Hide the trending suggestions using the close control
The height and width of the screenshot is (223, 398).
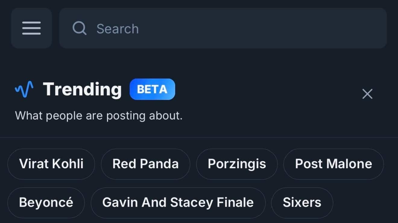pos(367,94)
